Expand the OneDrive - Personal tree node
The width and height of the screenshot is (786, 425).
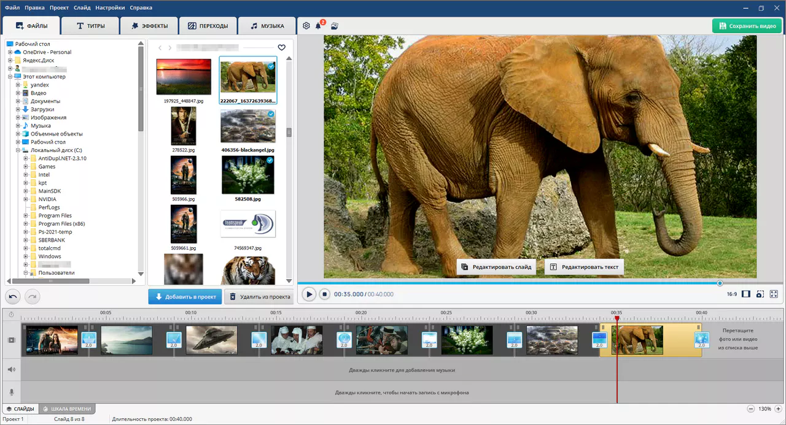(10, 52)
